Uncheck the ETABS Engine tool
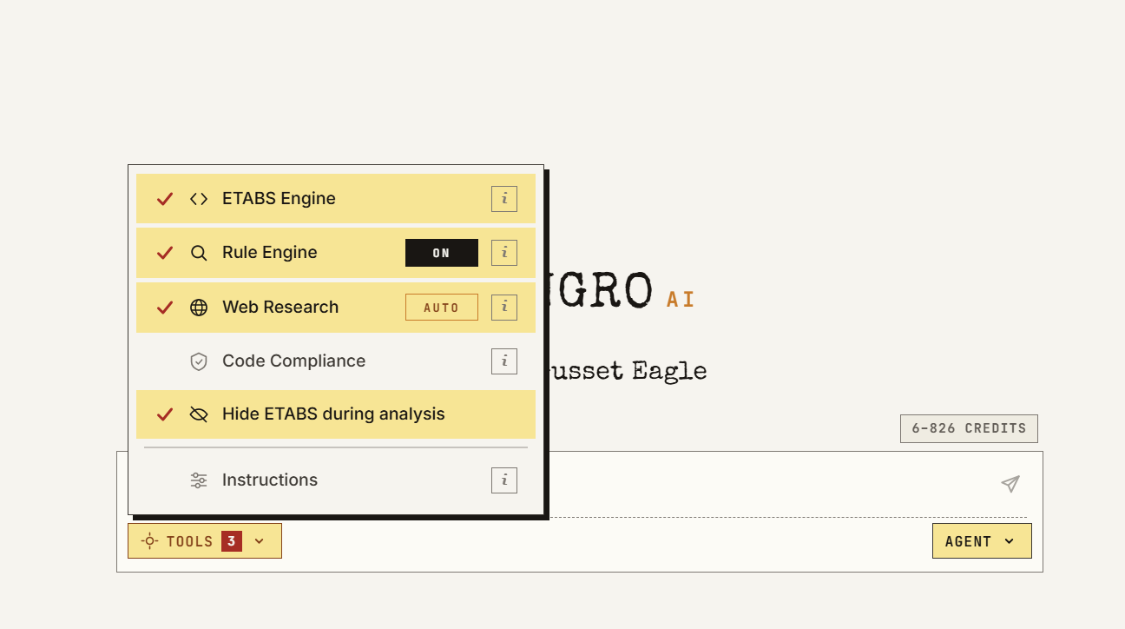The image size is (1125, 629). 336,199
